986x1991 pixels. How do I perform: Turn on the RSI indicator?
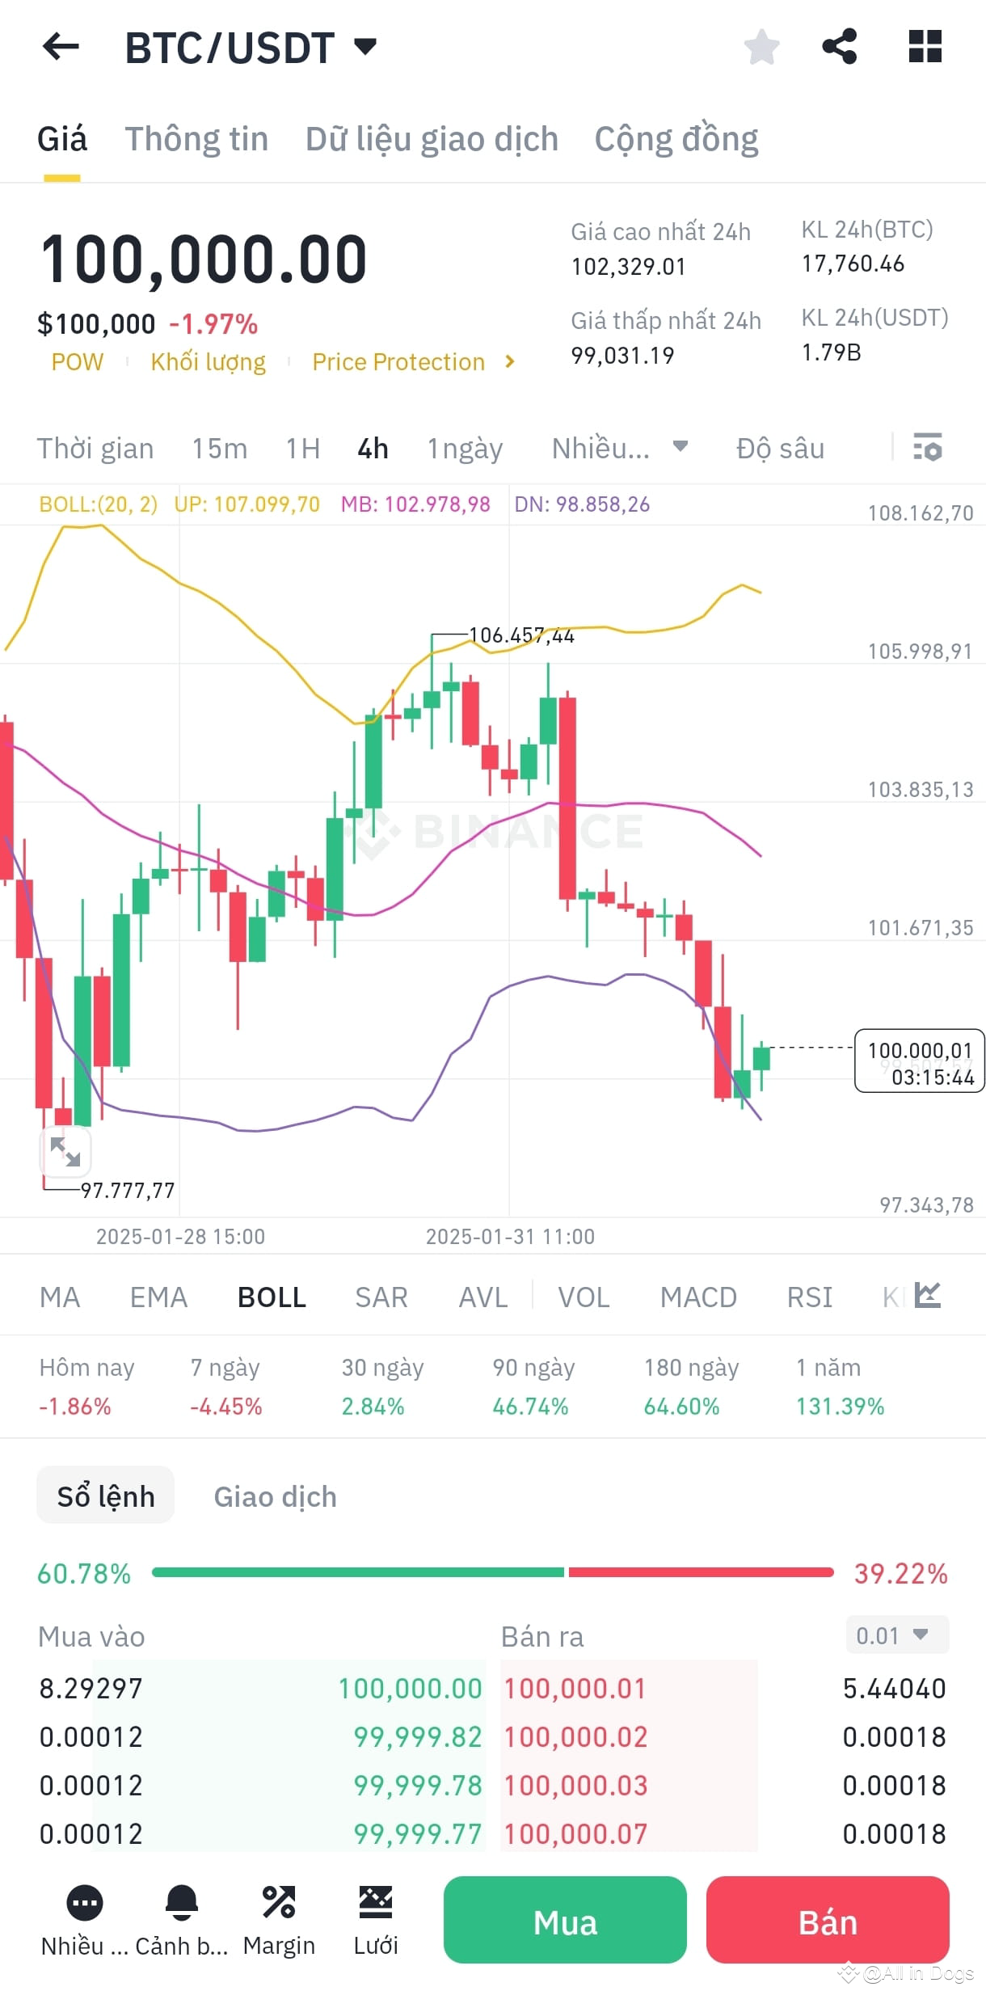tap(808, 1297)
